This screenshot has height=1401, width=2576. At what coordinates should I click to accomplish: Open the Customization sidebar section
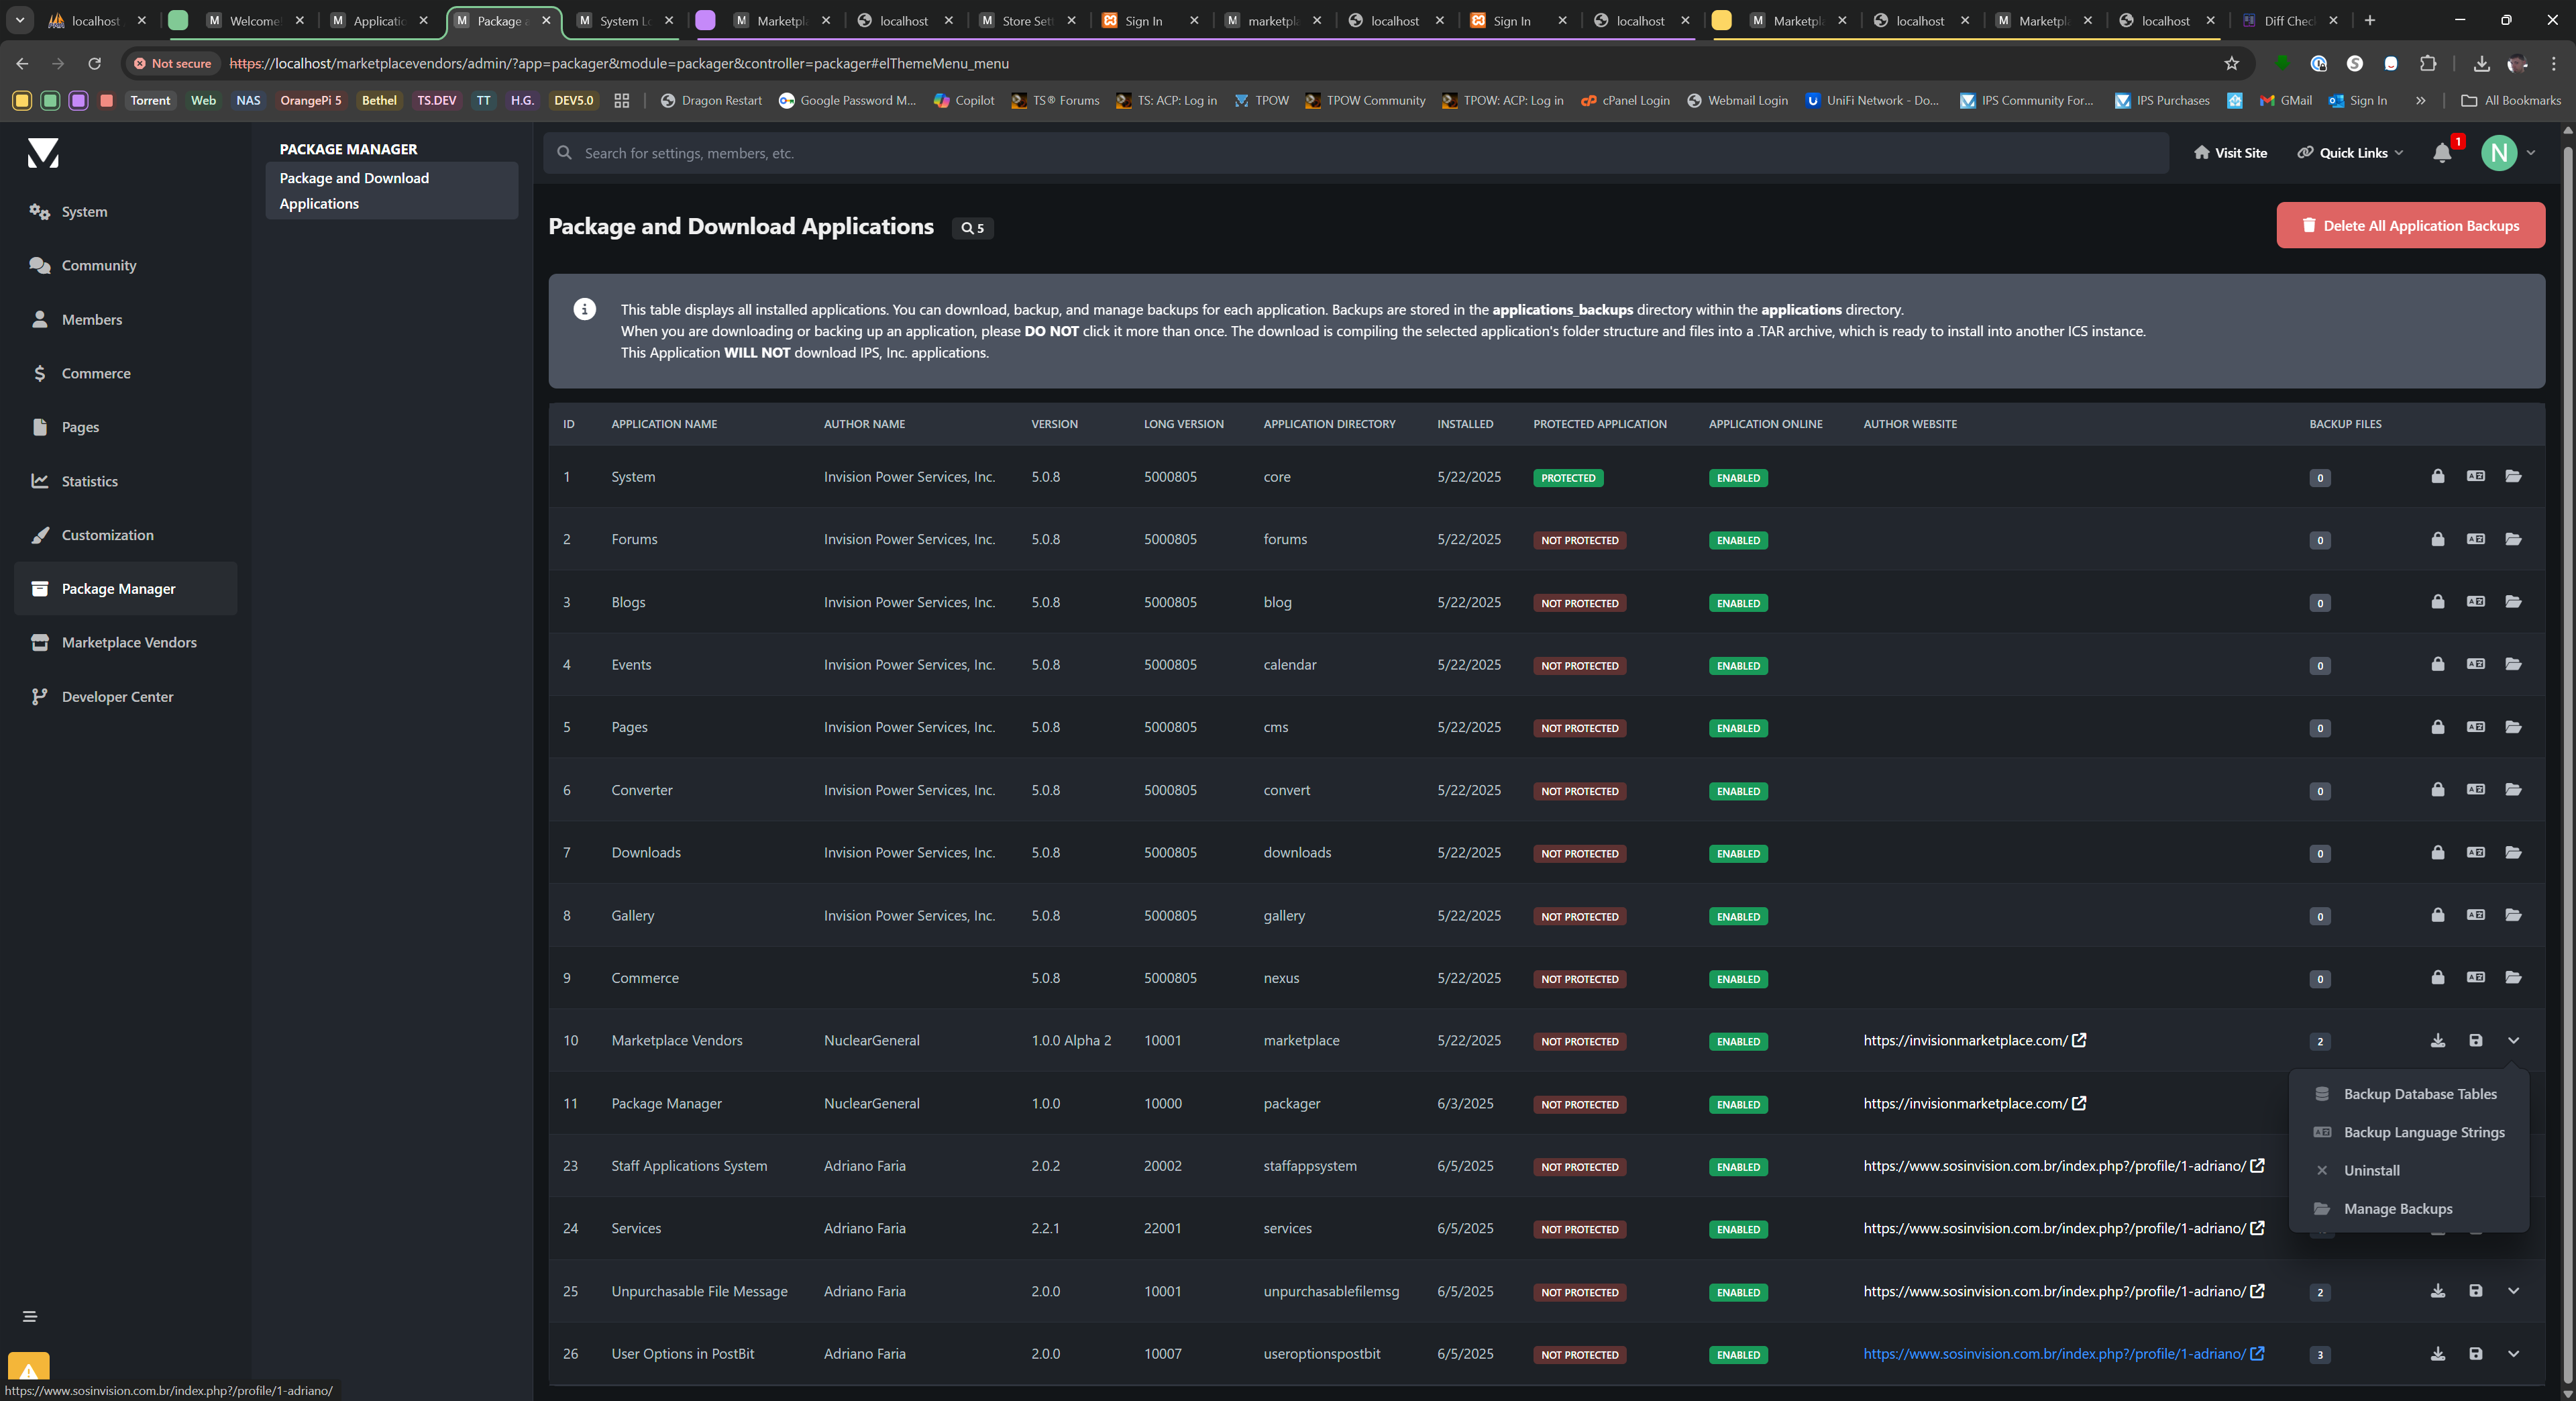(125, 535)
